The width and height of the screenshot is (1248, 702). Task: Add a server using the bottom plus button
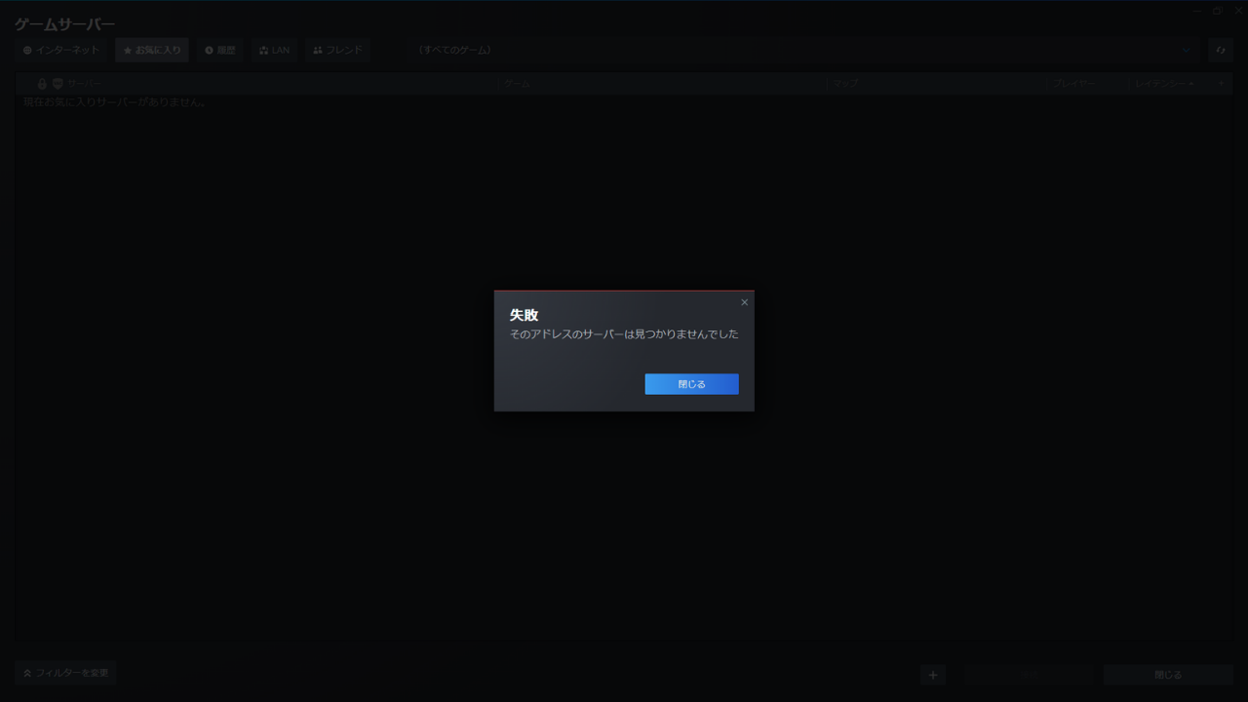(x=933, y=675)
